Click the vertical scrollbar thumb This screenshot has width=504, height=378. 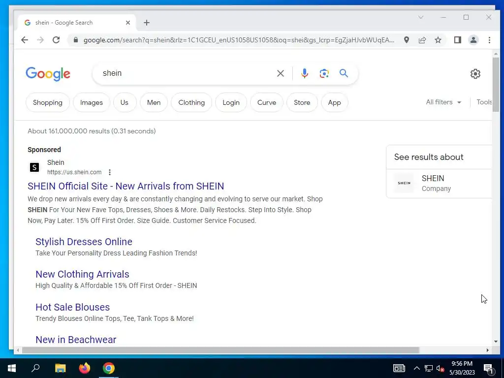tap(496, 85)
